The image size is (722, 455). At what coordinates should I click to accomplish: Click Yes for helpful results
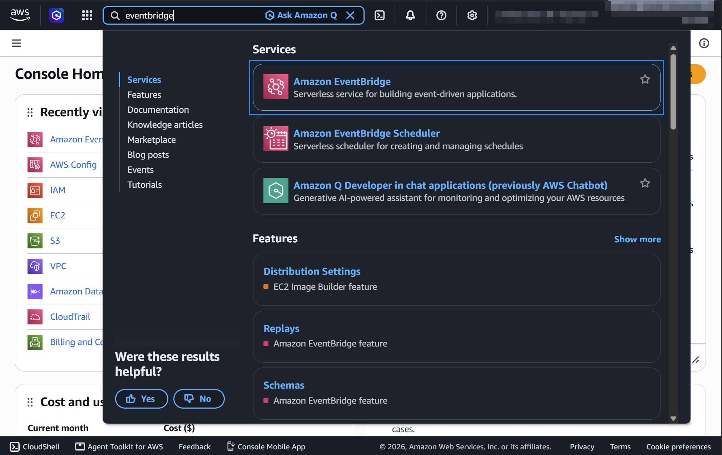(x=142, y=399)
